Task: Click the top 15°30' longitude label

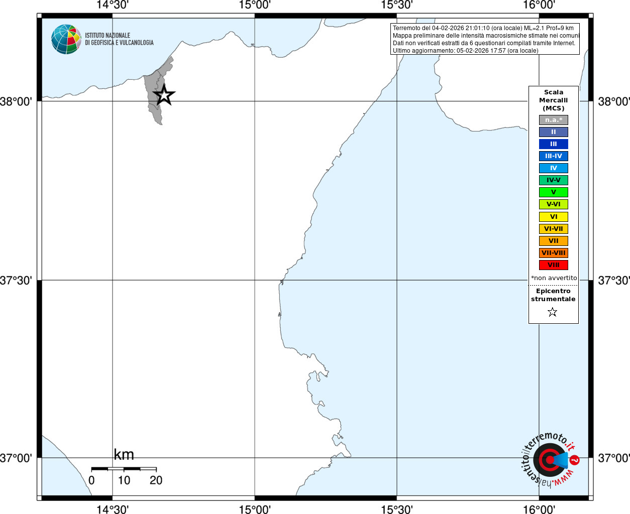Action: [x=397, y=5]
